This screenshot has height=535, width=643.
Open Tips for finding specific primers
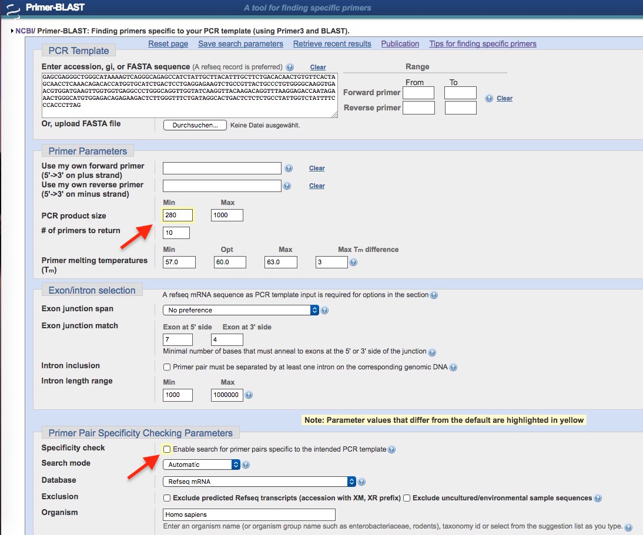(x=483, y=44)
